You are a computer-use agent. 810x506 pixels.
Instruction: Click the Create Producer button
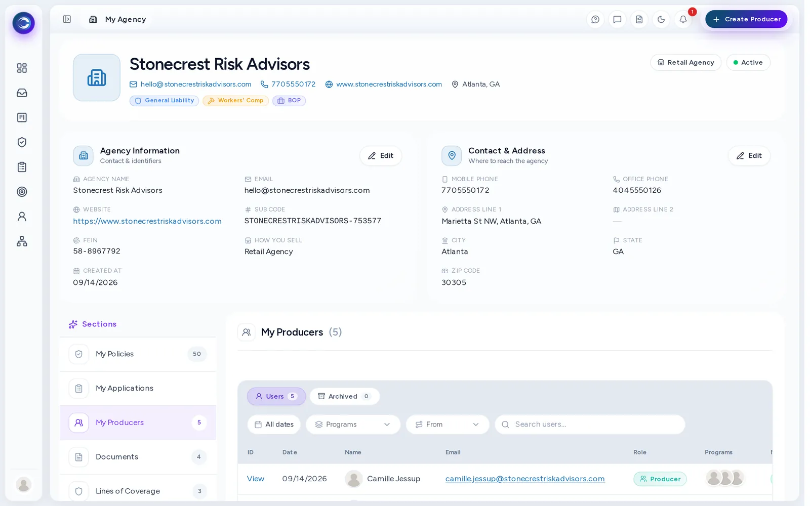point(746,19)
